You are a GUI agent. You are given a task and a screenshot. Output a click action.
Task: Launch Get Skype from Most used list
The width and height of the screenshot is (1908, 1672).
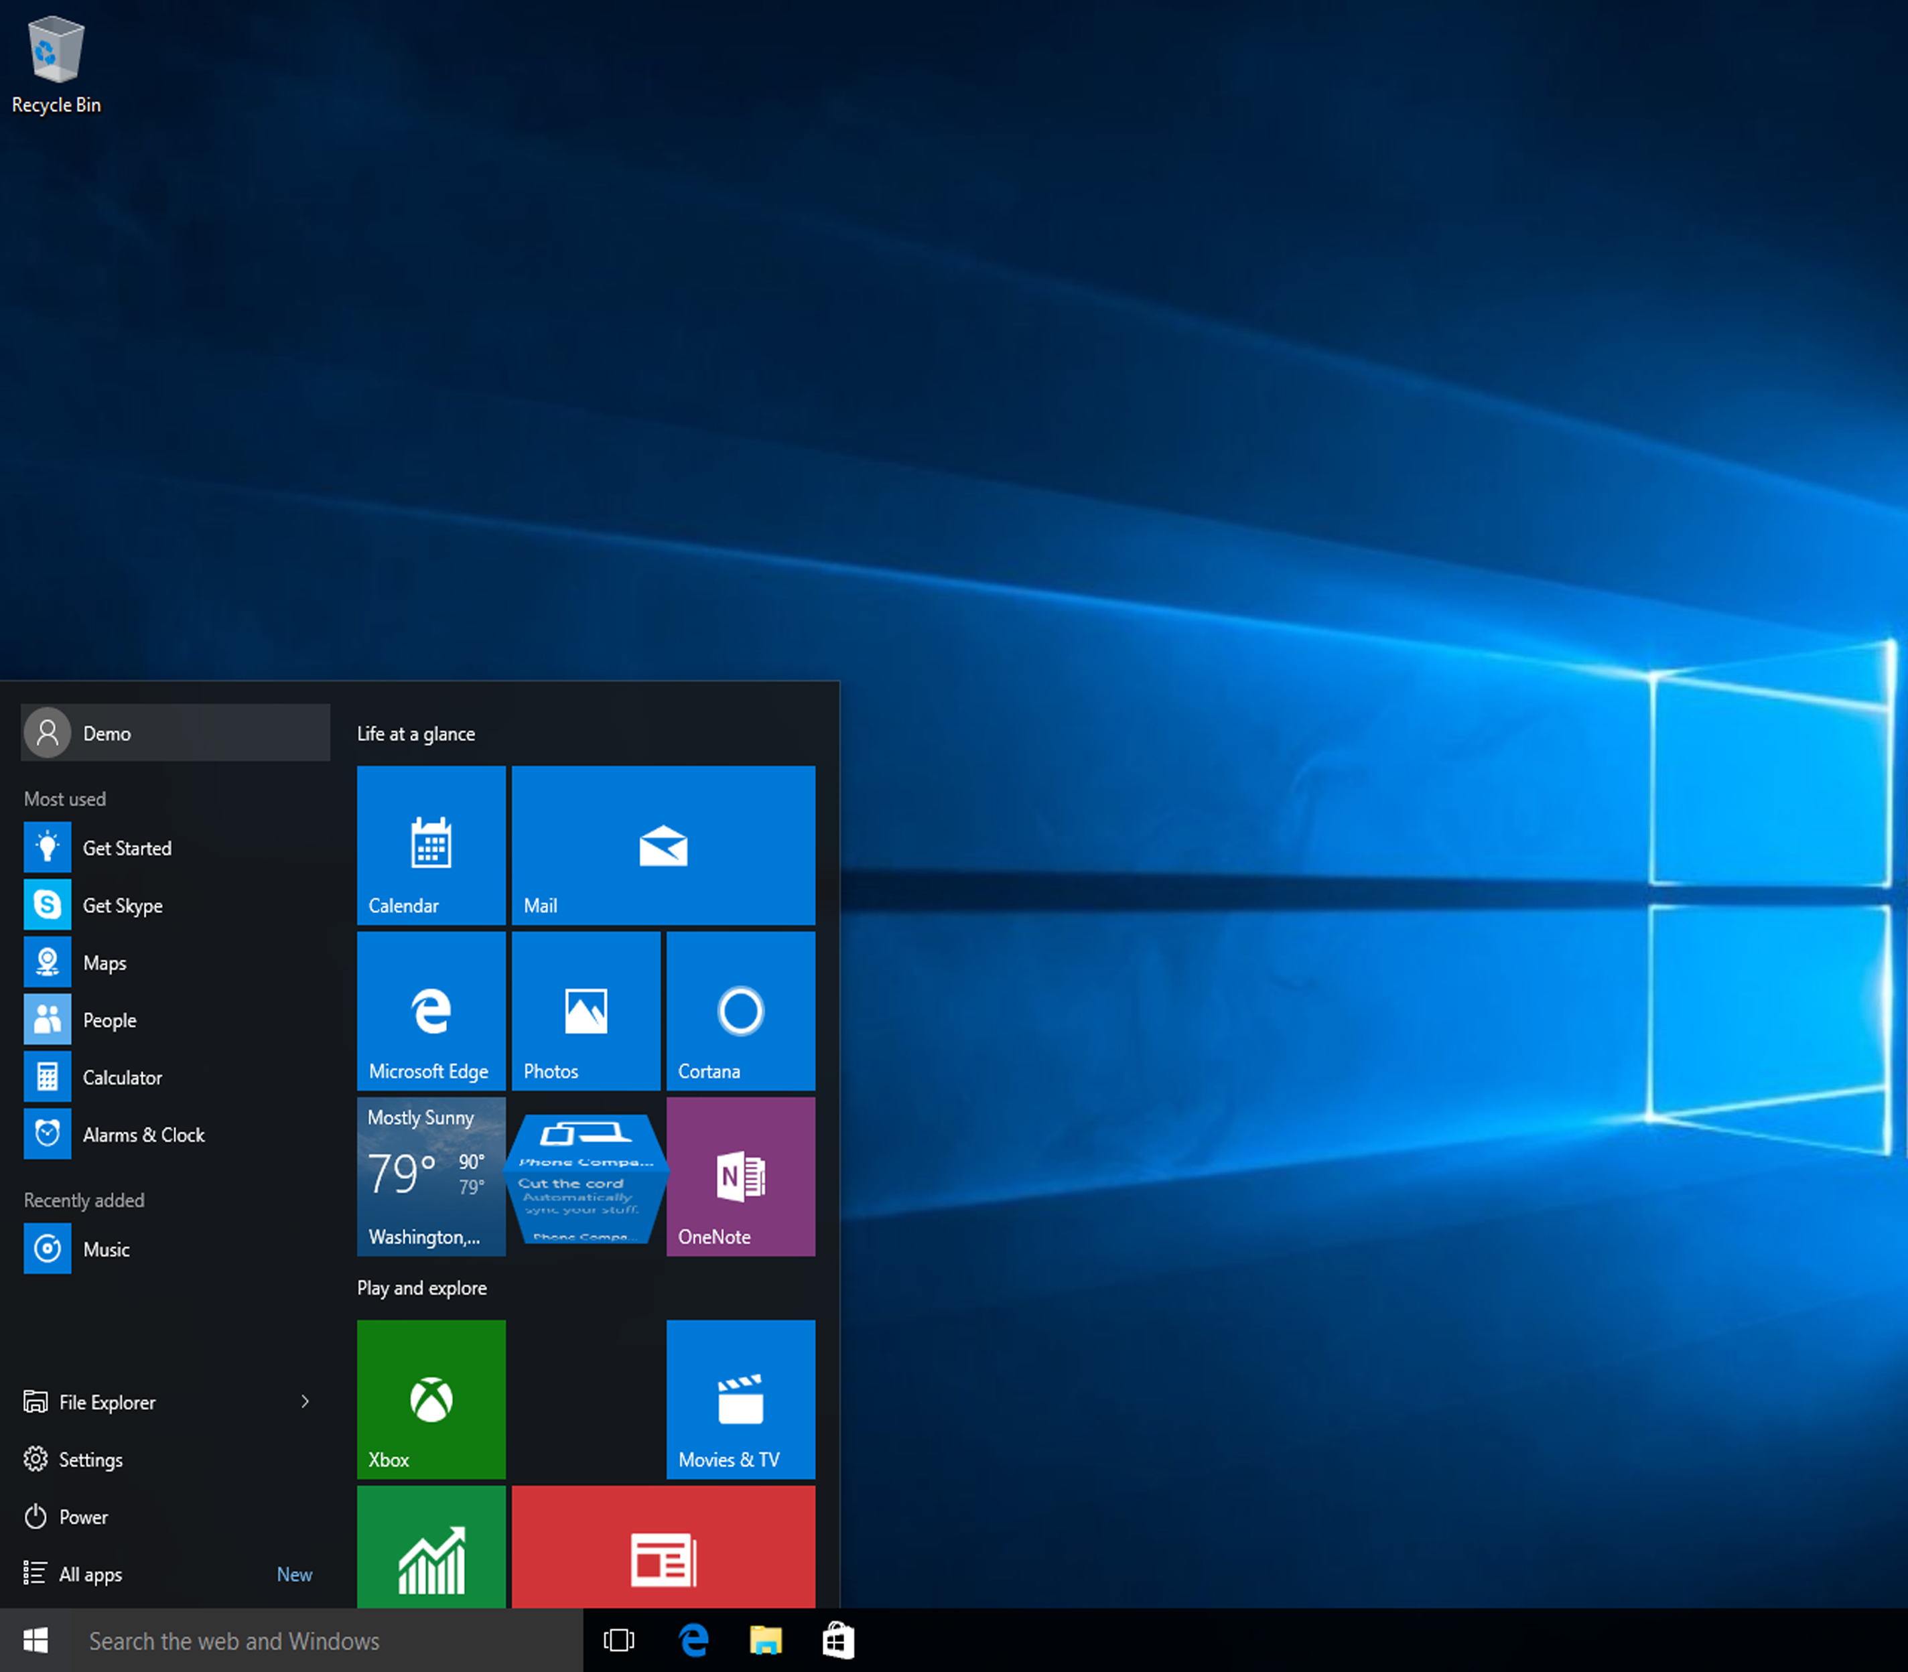[x=176, y=905]
